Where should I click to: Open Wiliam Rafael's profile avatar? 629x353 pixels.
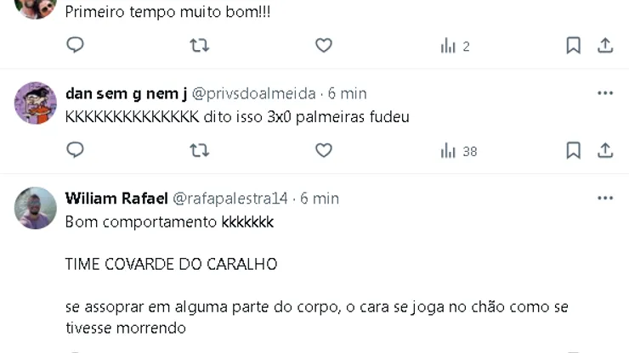click(x=36, y=208)
